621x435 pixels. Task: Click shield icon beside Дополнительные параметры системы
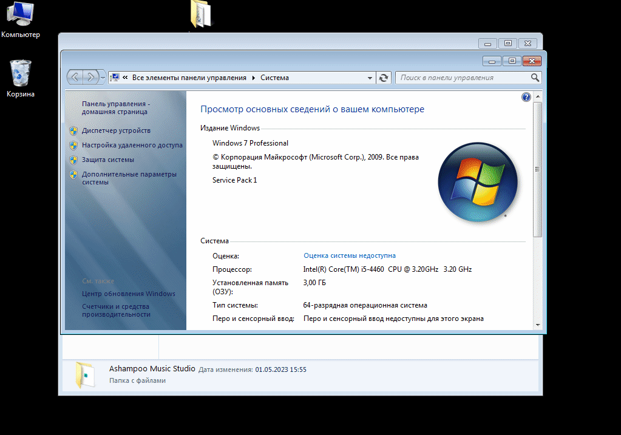(73, 175)
